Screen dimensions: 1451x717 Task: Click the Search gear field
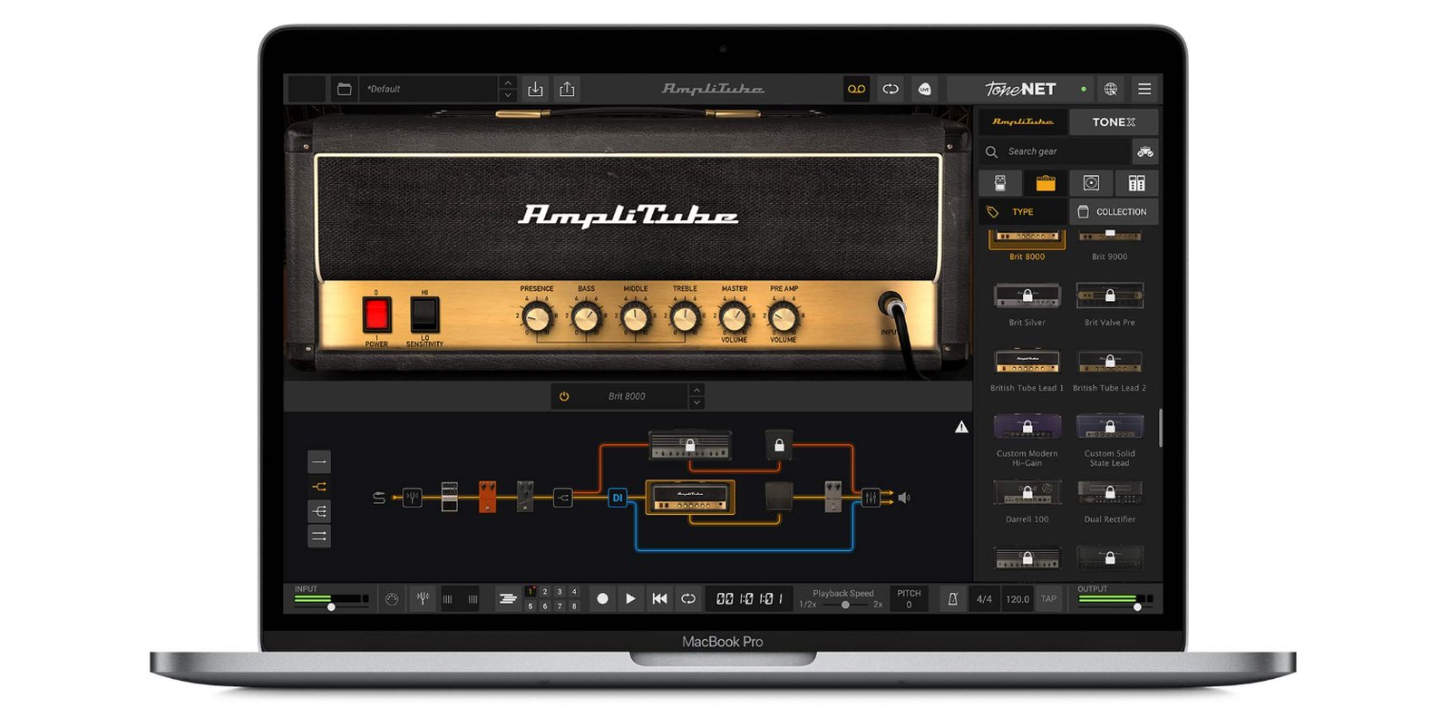(x=1054, y=151)
